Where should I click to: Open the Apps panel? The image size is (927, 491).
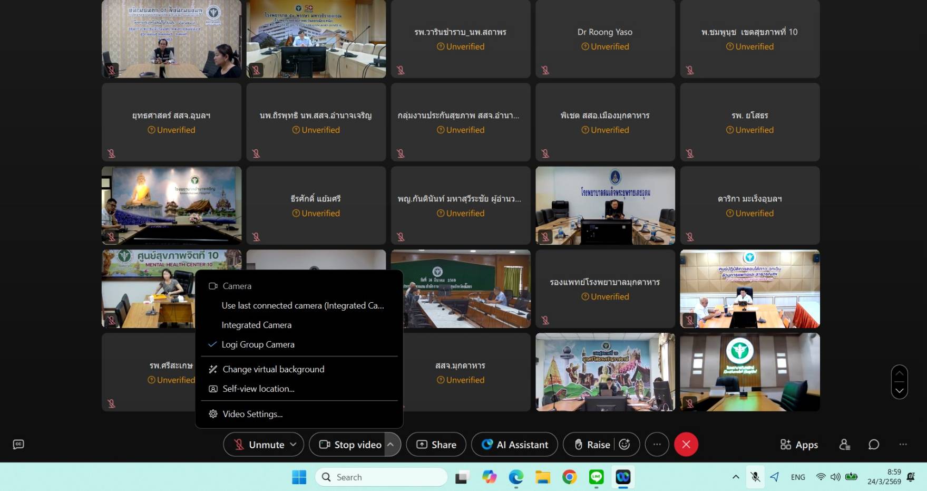[x=799, y=445]
